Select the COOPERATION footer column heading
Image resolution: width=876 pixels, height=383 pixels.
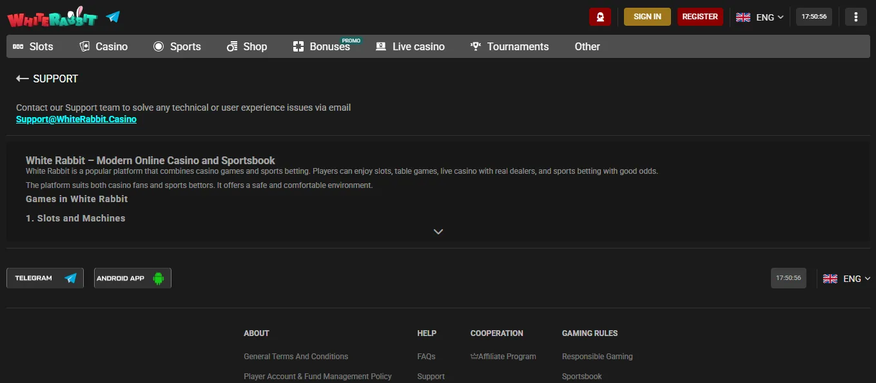(497, 333)
